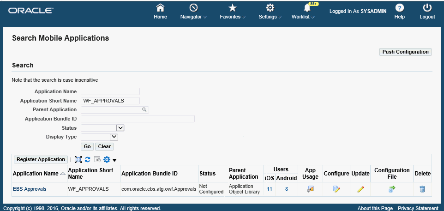Refresh the table with blue arrows icon
The height and width of the screenshot is (211, 444).
tap(88, 160)
